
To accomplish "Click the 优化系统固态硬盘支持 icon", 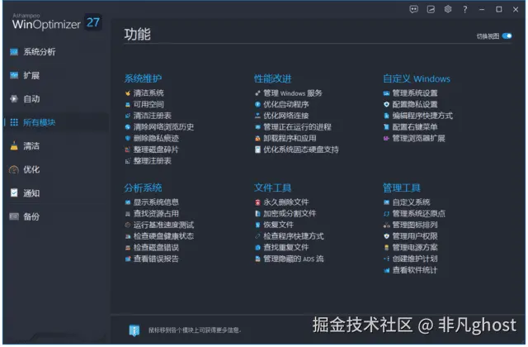I will (x=257, y=150).
